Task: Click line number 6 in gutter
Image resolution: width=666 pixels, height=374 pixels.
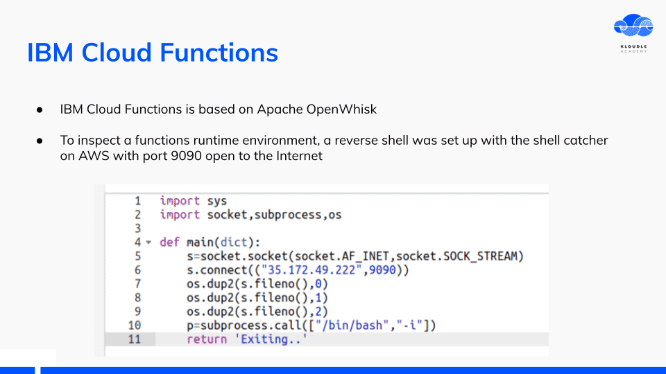Action: [137, 270]
